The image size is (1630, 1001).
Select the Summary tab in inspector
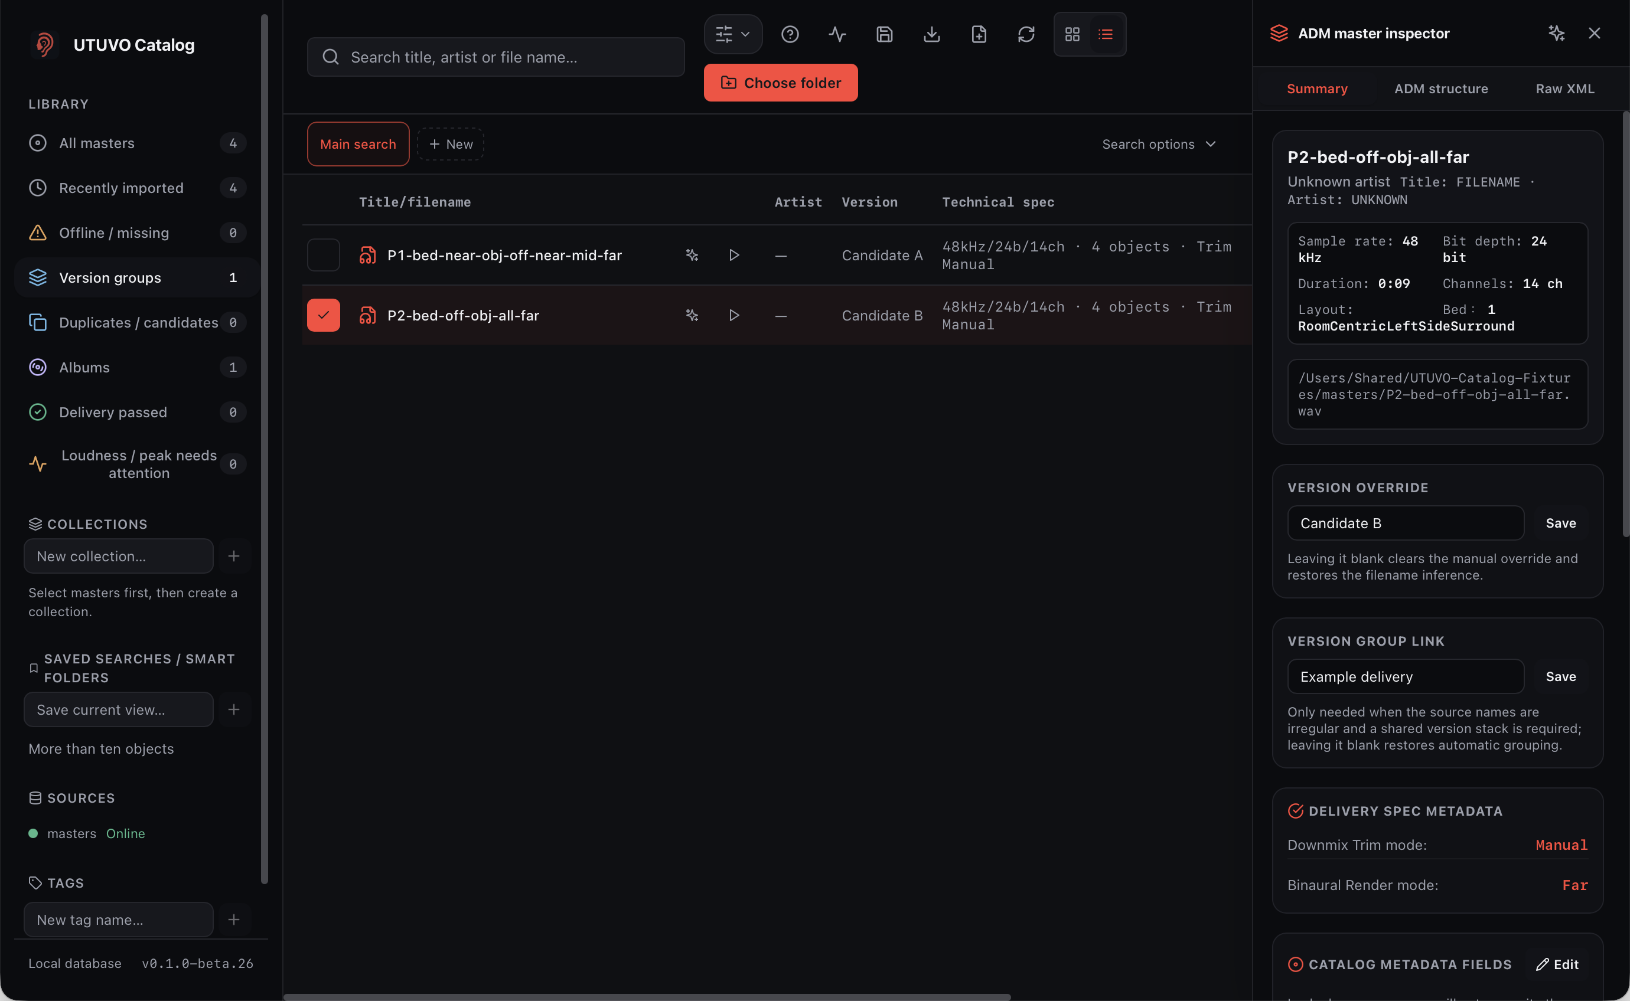pos(1317,89)
